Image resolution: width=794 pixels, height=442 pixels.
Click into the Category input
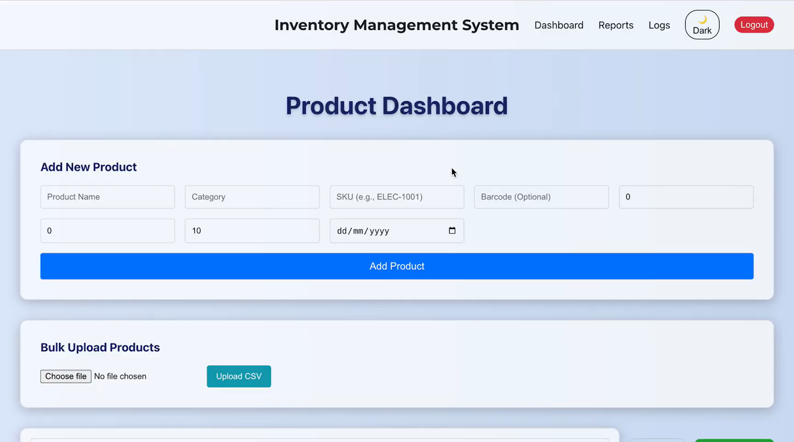click(x=252, y=197)
